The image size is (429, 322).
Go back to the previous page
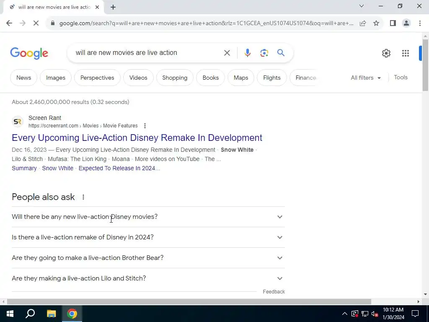[9, 23]
